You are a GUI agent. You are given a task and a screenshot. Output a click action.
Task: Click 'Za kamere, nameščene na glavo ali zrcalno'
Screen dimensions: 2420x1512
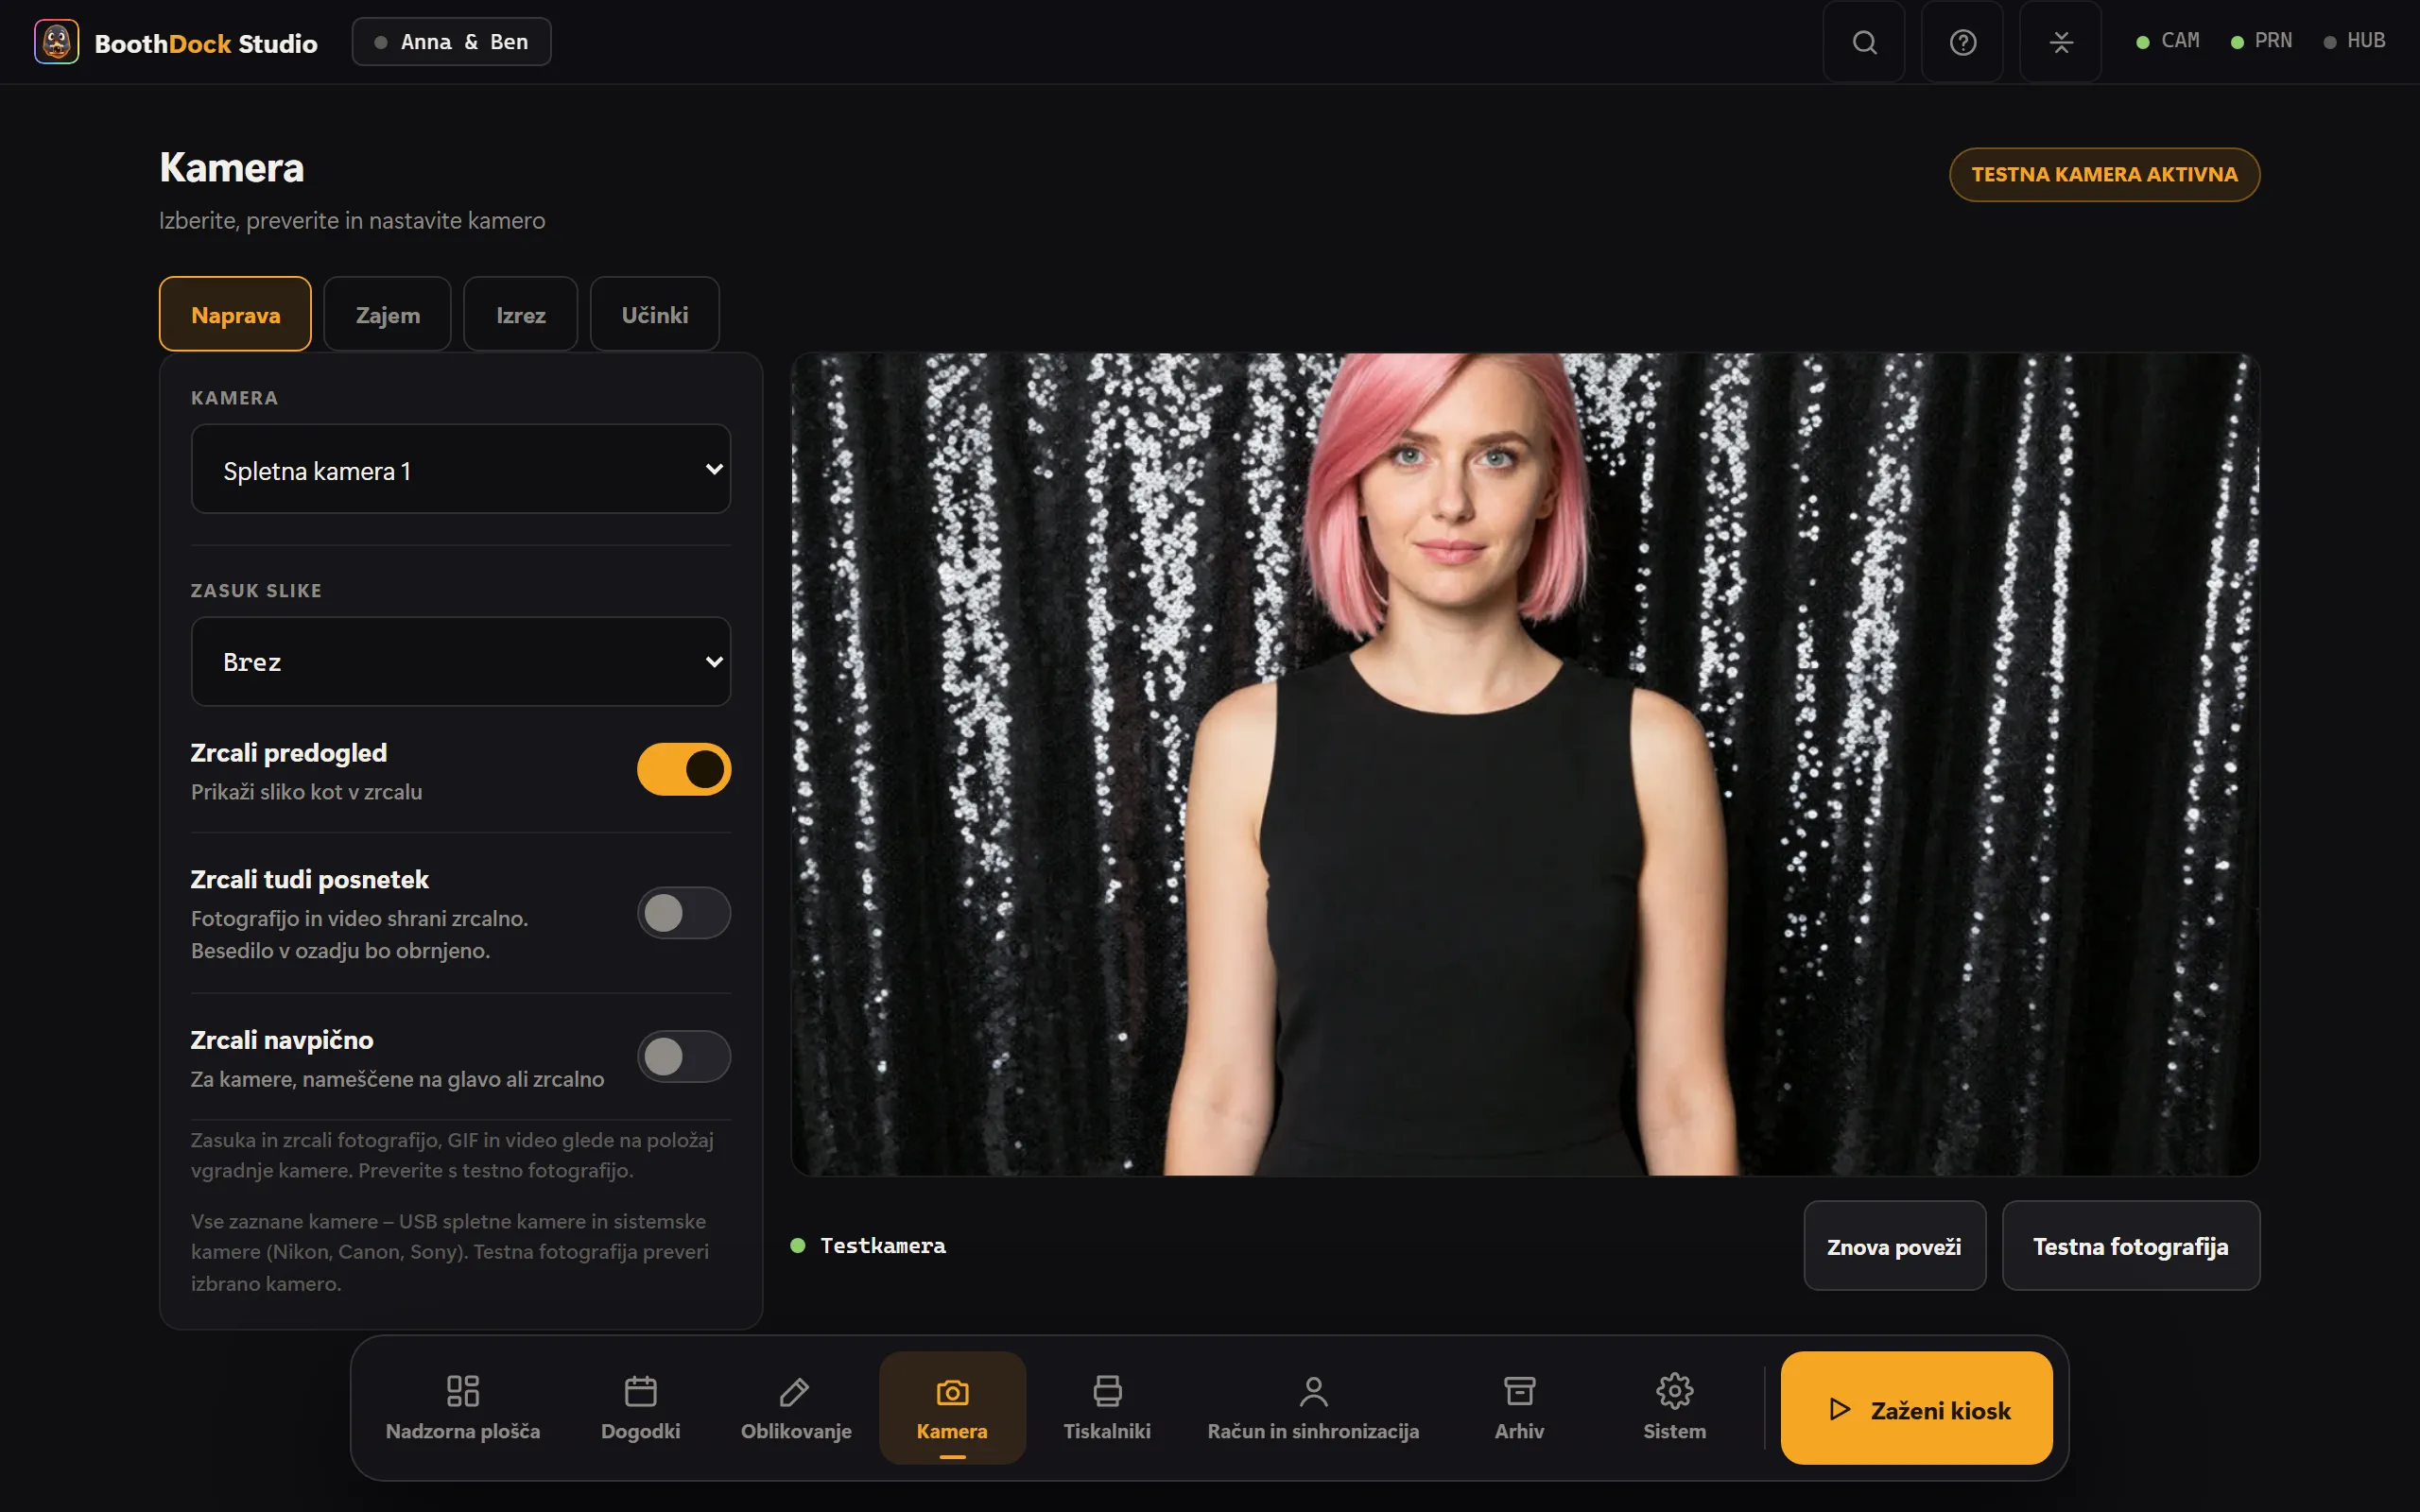point(397,1079)
